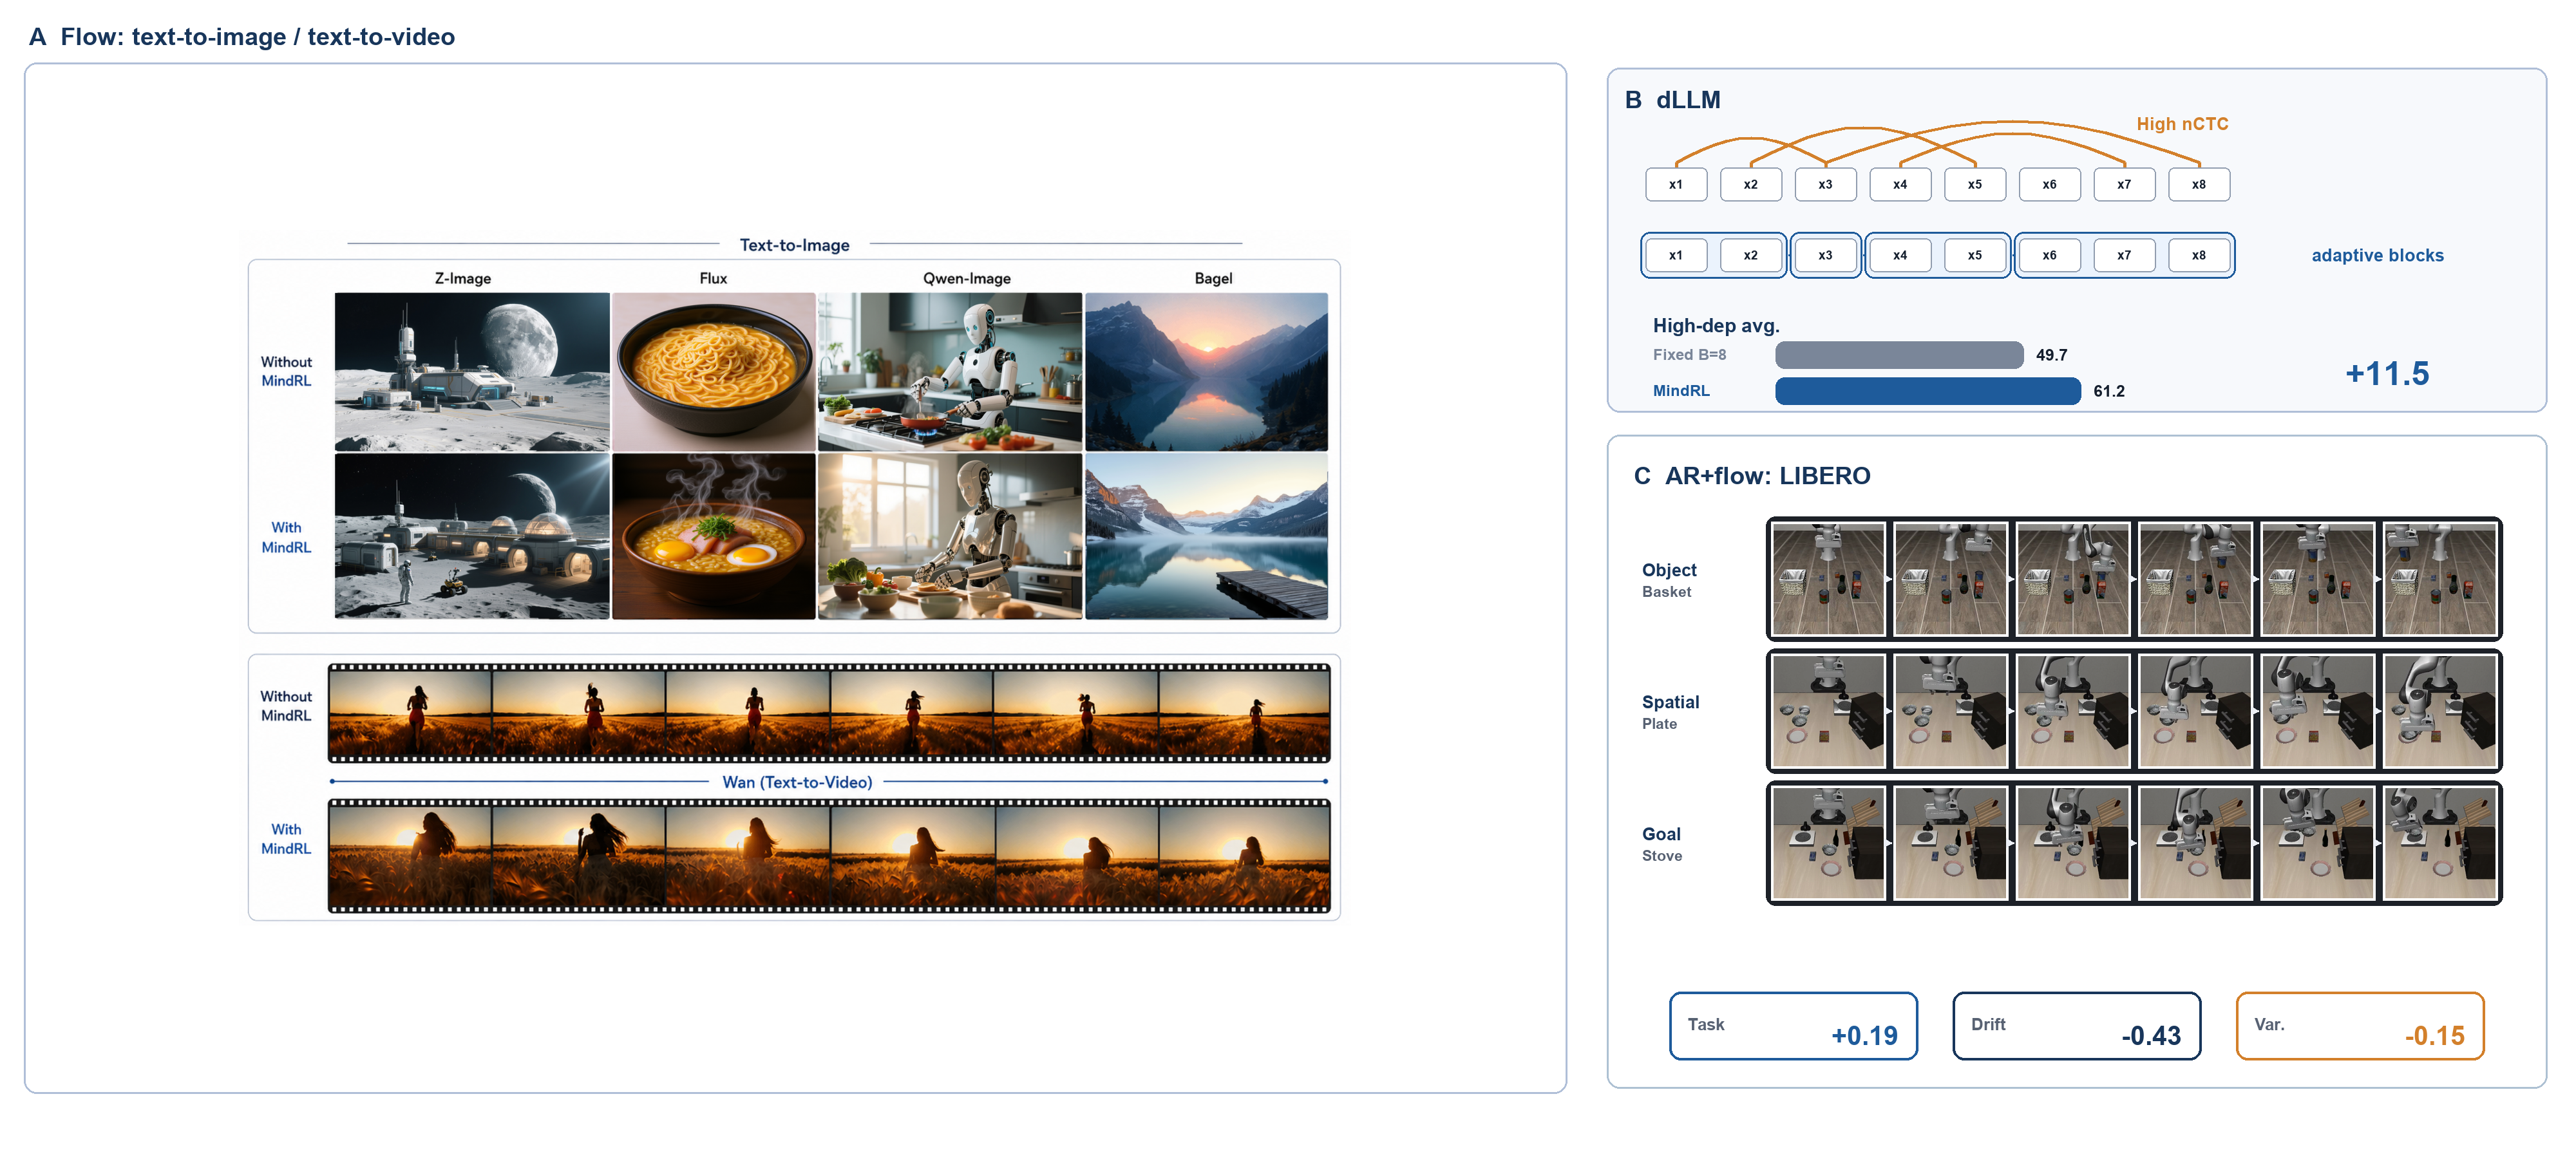The height and width of the screenshot is (1159, 2576).
Task: Click the 'Text-to-Image' heading
Action: (x=794, y=245)
